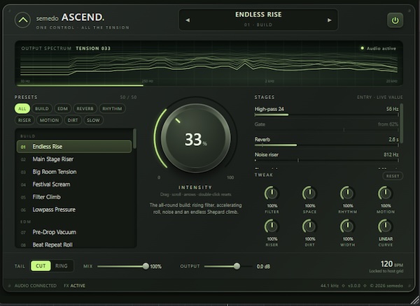Set tail mode to CUT
This screenshot has height=306, width=420.
pyautogui.click(x=41, y=266)
